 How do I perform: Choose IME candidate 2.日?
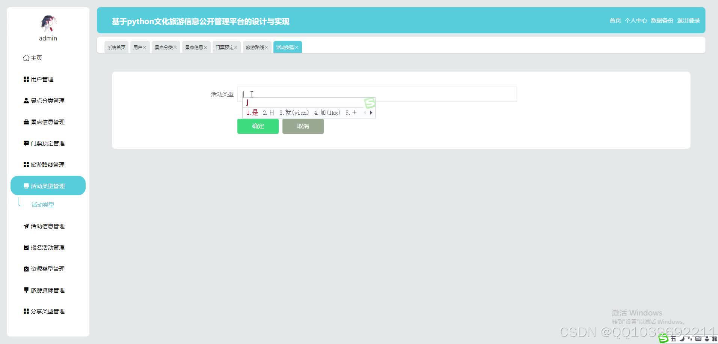(268, 113)
